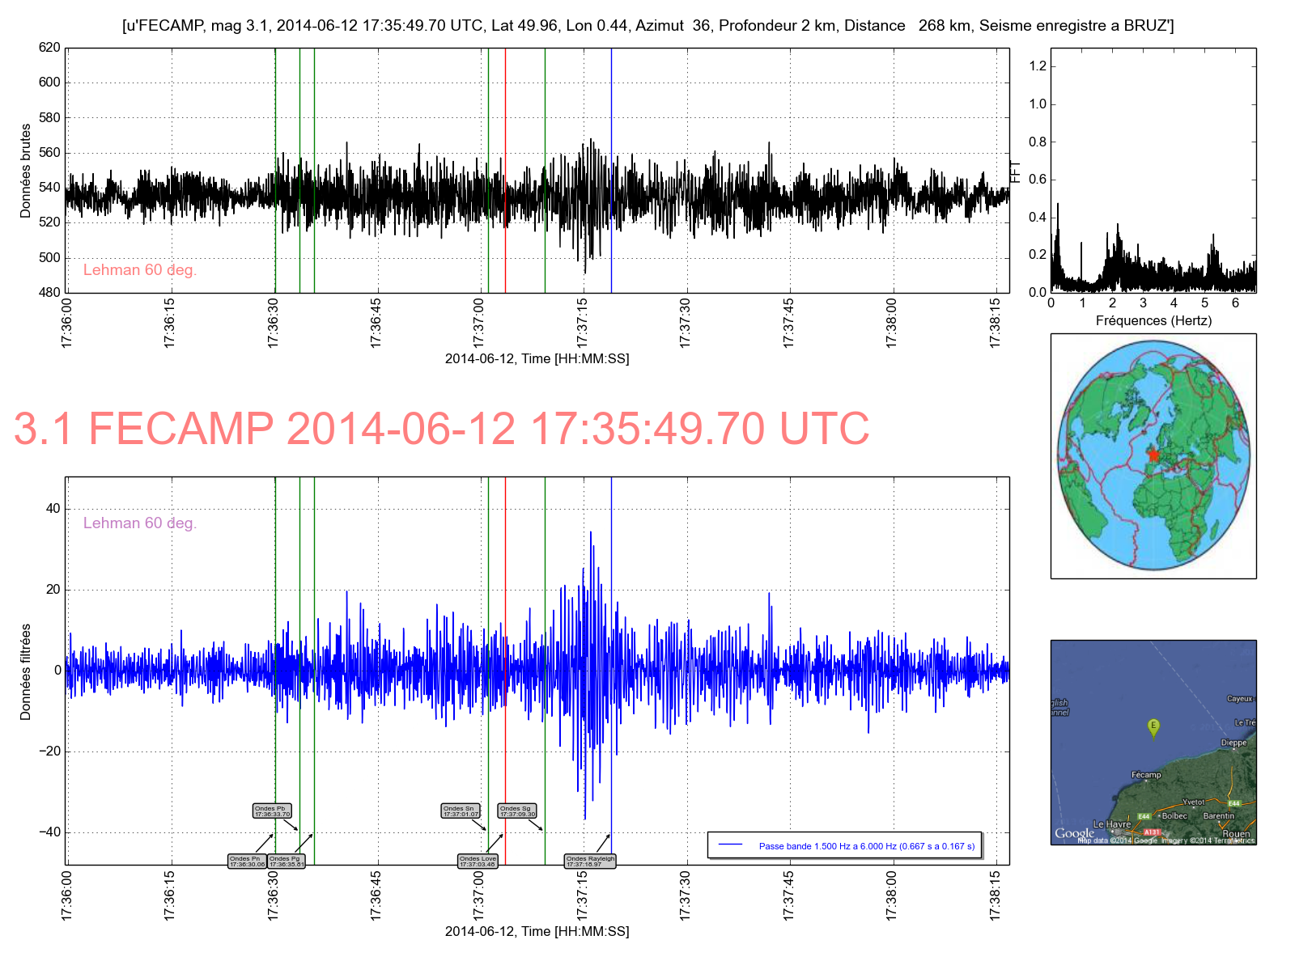The width and height of the screenshot is (1295, 961).
Task: Click the Ondes Love annotation box
Action: (478, 862)
